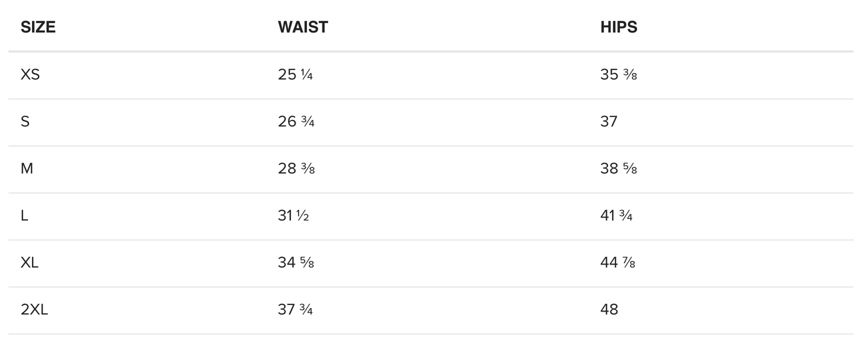Select the L size row label

coord(24,215)
